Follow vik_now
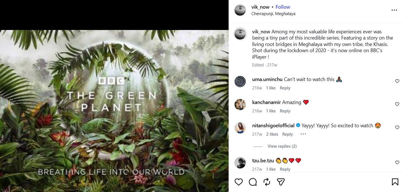Screen dimensions: 403x192 [283, 7]
